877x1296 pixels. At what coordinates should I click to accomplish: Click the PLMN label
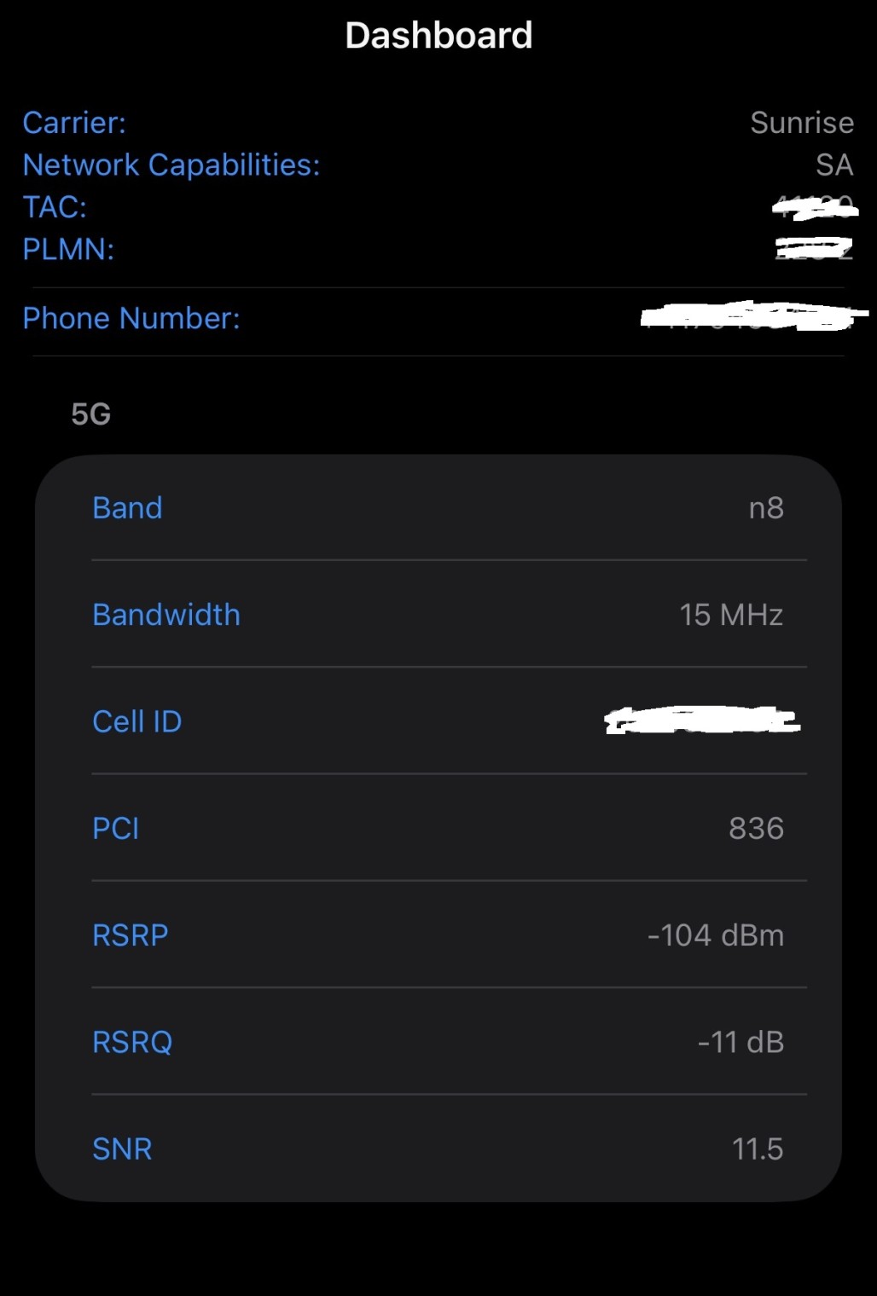(x=68, y=249)
